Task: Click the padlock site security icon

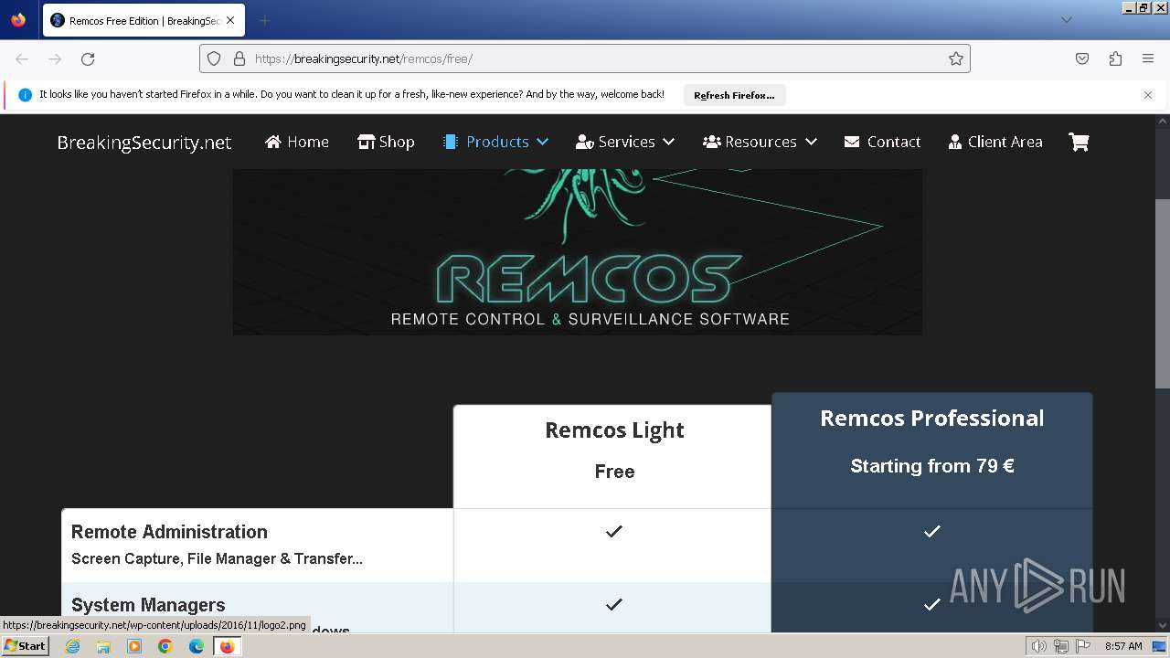Action: click(239, 58)
